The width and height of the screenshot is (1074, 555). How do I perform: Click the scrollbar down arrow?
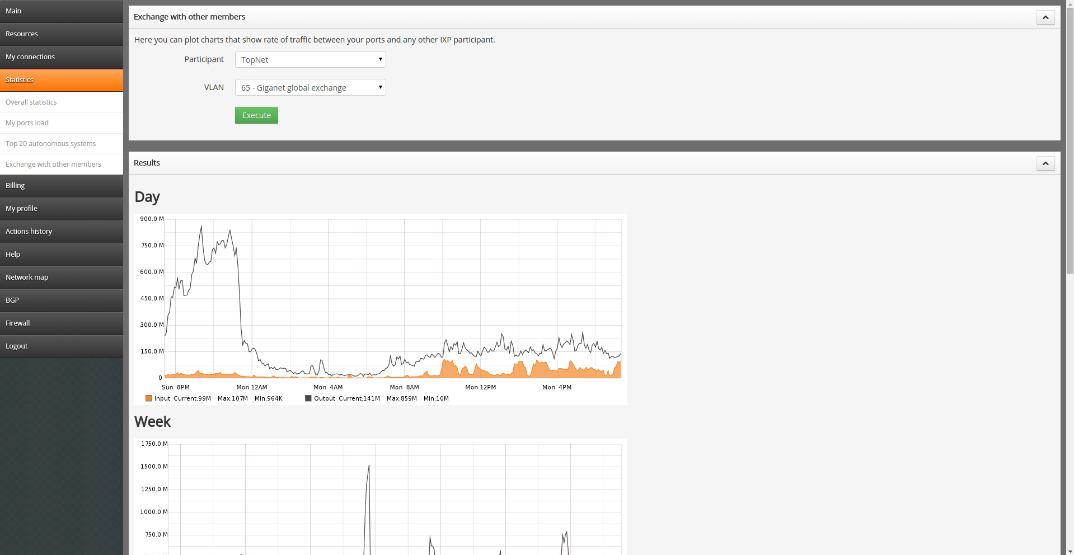tap(1070, 551)
